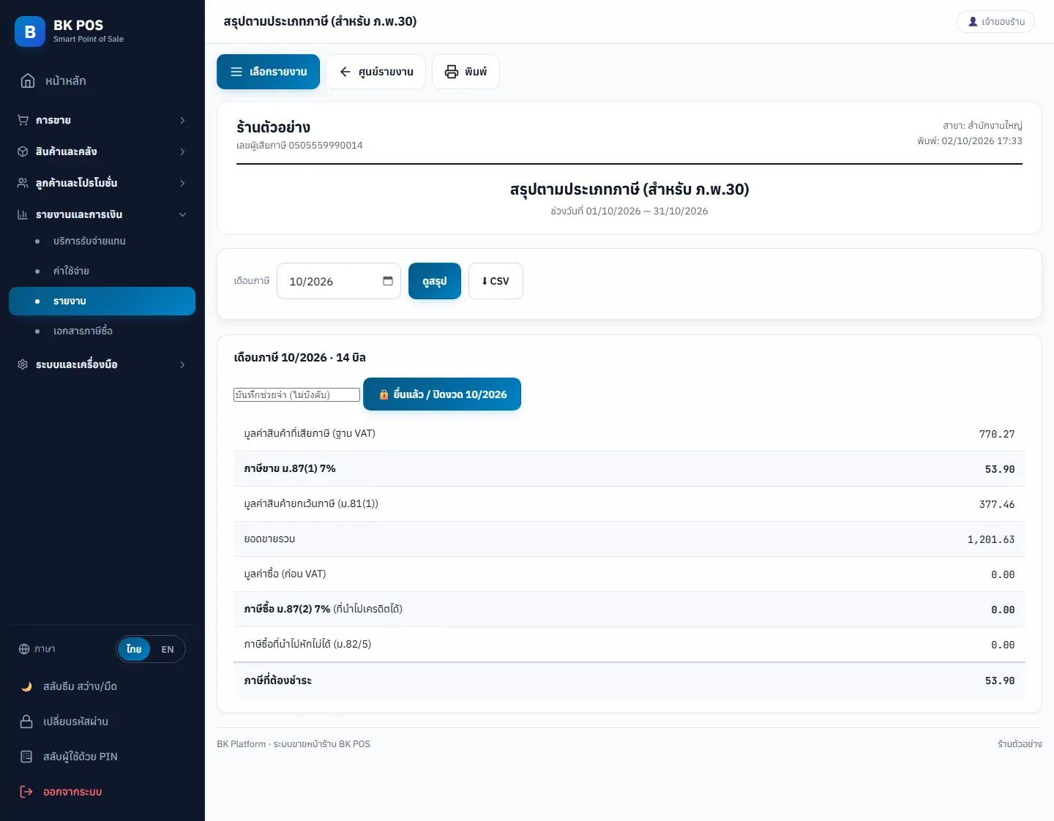1054x821 pixels.
Task: Click the padlock icon เปลี่ยนรหัสผ่าน
Action: click(26, 721)
